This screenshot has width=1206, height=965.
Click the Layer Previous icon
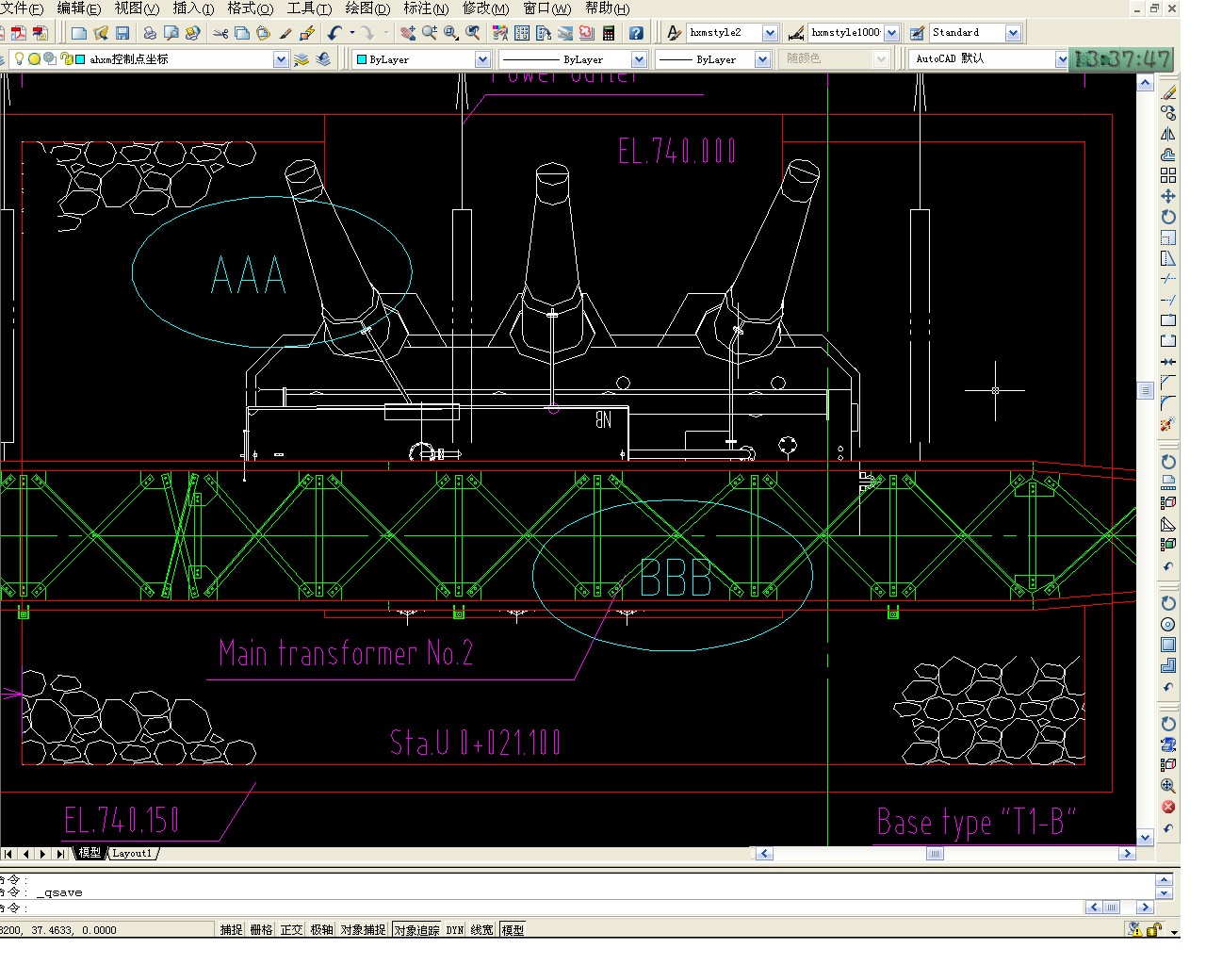323,59
